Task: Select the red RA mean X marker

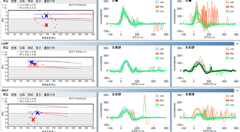Action: (33, 120)
